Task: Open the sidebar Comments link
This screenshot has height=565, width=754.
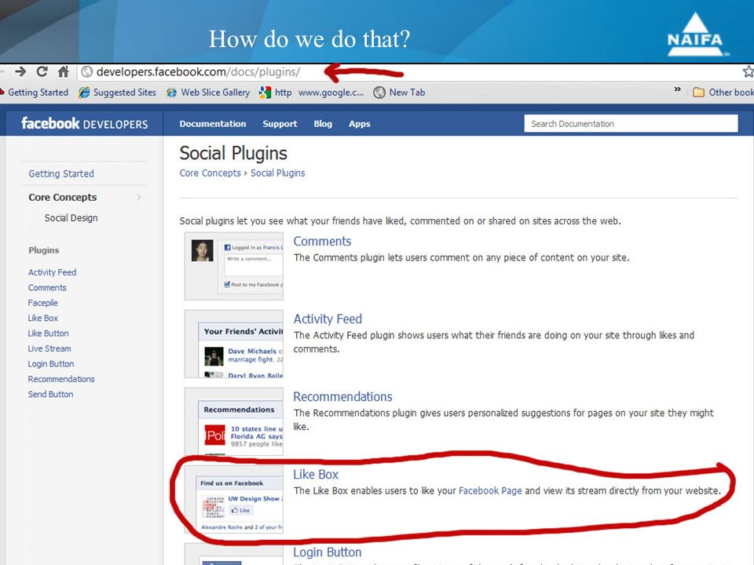Action: (47, 288)
